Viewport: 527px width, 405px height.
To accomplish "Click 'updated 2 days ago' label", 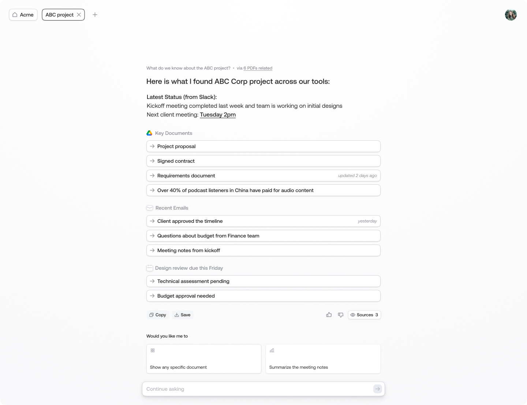I will [358, 176].
